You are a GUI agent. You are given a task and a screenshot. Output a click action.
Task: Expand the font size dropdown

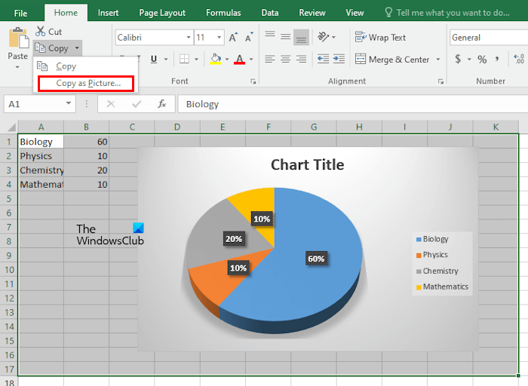coord(219,38)
